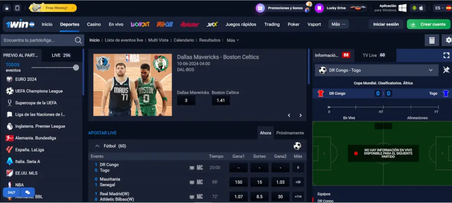This screenshot has width=452, height=203.
Task: Click the Iniciar sesión button
Action: pyautogui.click(x=386, y=24)
